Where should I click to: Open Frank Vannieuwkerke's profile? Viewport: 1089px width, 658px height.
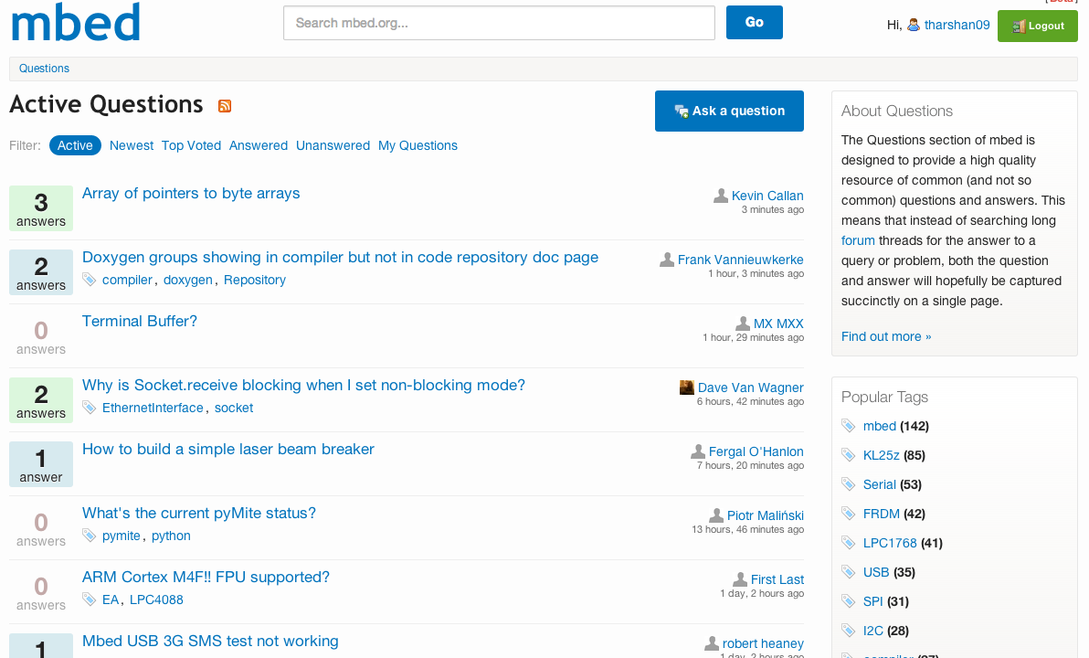[740, 260]
